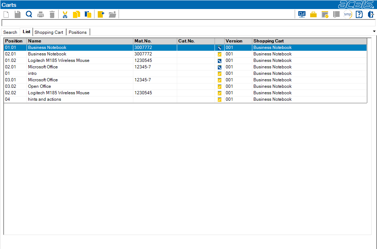Sort by the Position column header
Image resolution: width=377 pixels, height=249 pixels.
15,41
